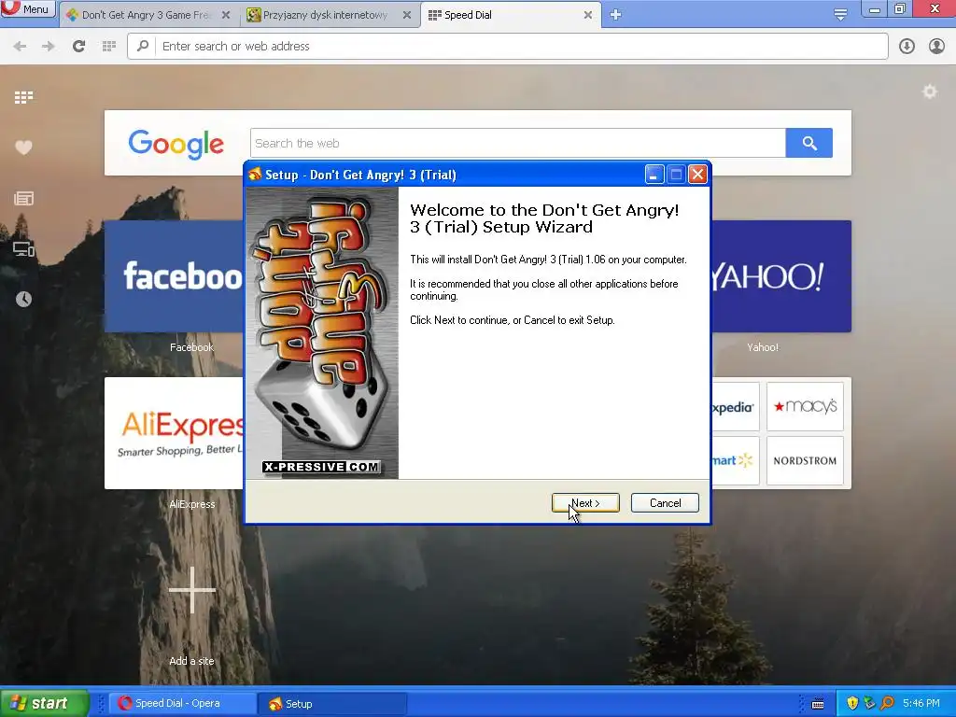The height and width of the screenshot is (717, 956).
Task: Click the keyboard icon in system tray
Action: 818,704
